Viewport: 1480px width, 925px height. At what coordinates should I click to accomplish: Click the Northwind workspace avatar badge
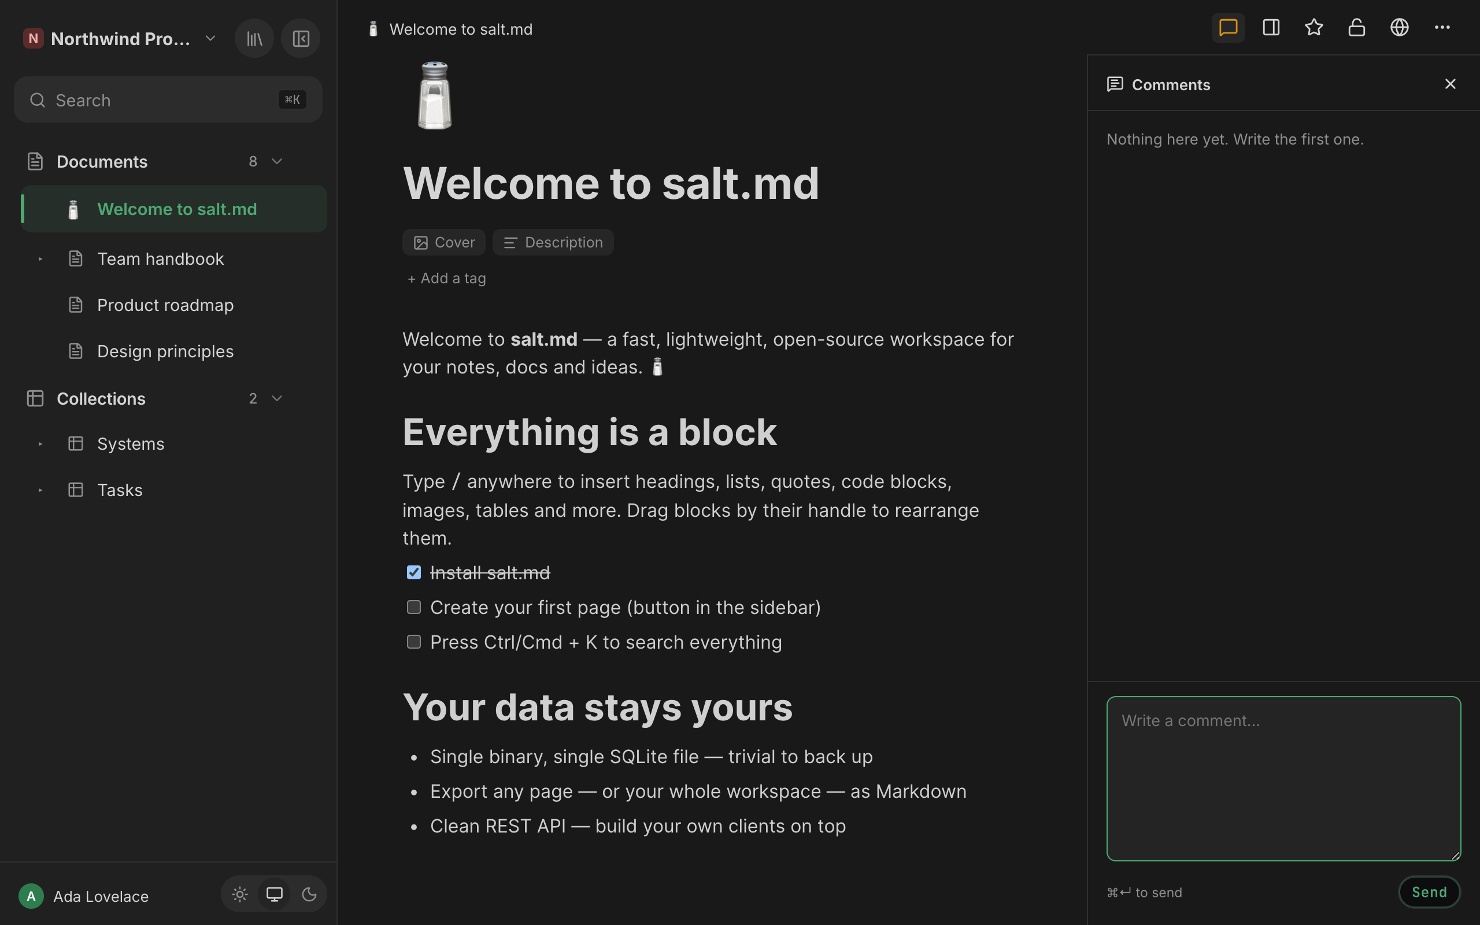coord(33,39)
